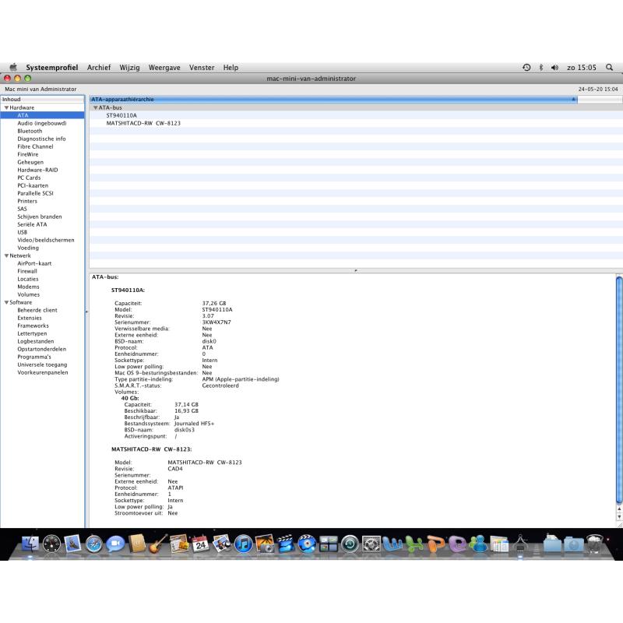Open Microsoft Messenger in the dock

[x=478, y=544]
